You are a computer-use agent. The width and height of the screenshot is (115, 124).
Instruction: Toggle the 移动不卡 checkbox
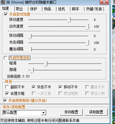(60, 87)
